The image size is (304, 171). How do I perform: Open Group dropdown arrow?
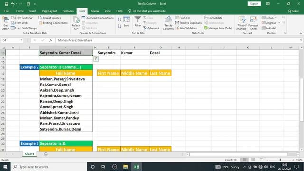point(276,18)
